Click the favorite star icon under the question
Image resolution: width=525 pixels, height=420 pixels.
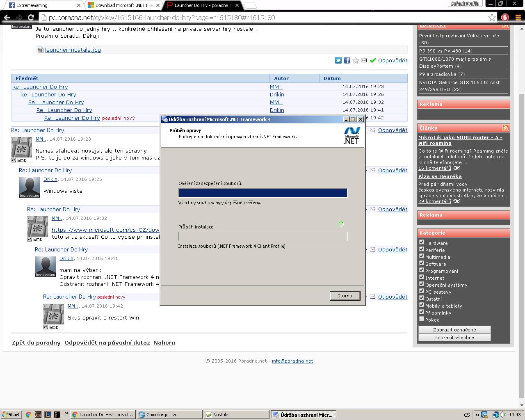356,60
